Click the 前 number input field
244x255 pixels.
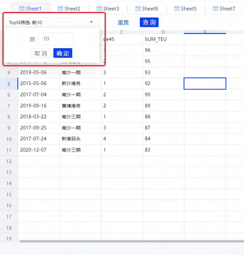[x=56, y=39]
